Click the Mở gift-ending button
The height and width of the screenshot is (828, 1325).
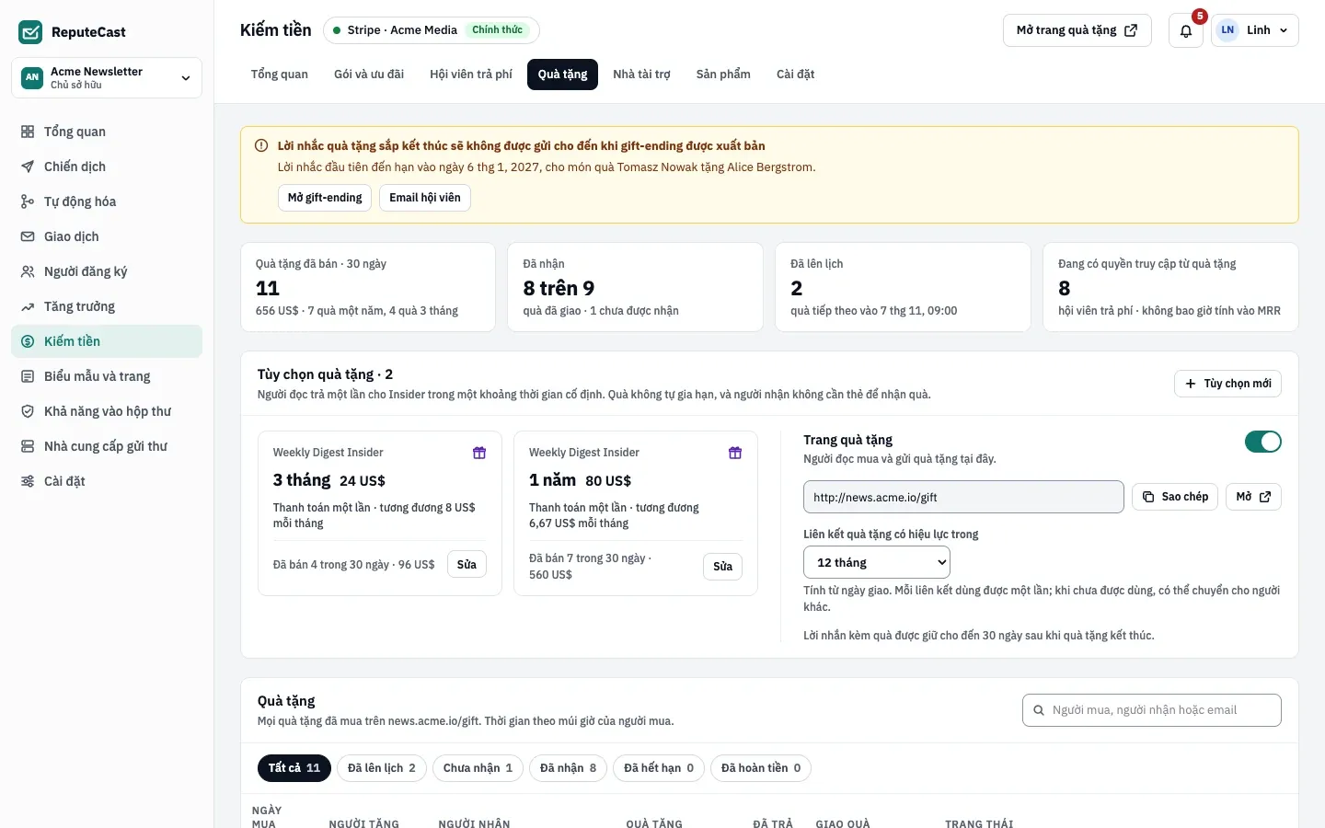point(325,198)
